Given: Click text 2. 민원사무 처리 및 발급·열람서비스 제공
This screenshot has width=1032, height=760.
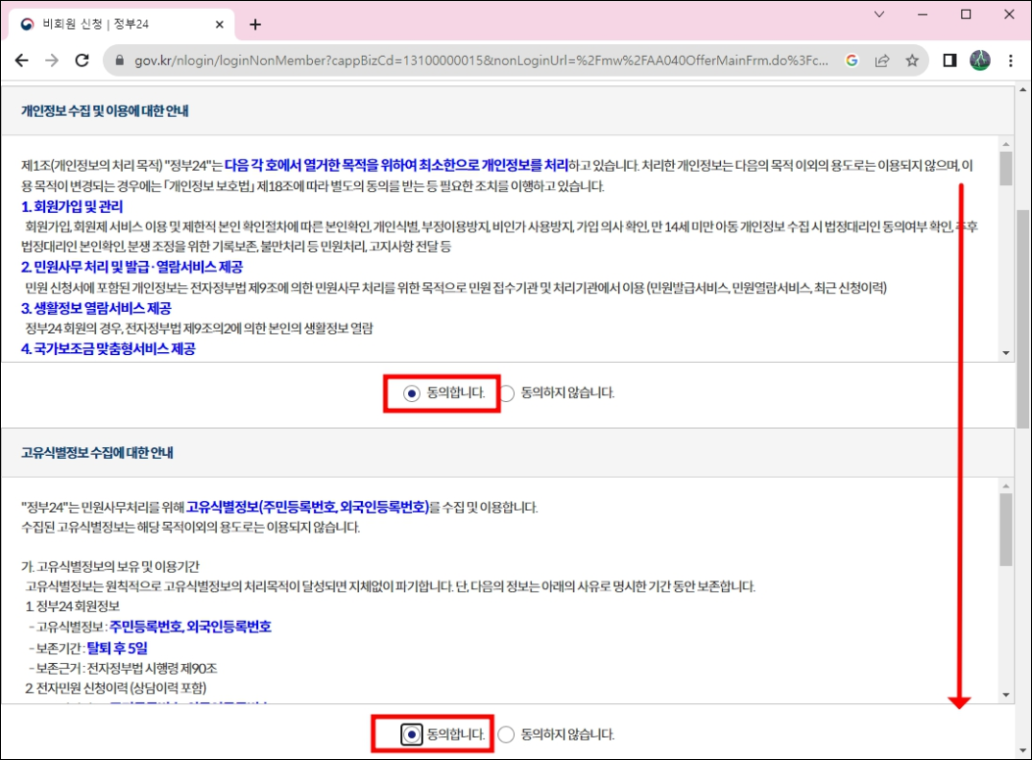Looking at the screenshot, I should (x=132, y=267).
